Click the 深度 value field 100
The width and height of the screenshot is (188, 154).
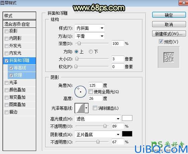point(118,43)
